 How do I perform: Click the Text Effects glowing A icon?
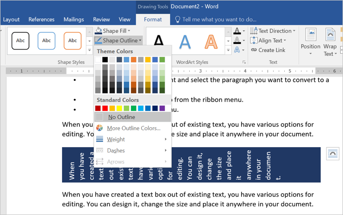236,50
